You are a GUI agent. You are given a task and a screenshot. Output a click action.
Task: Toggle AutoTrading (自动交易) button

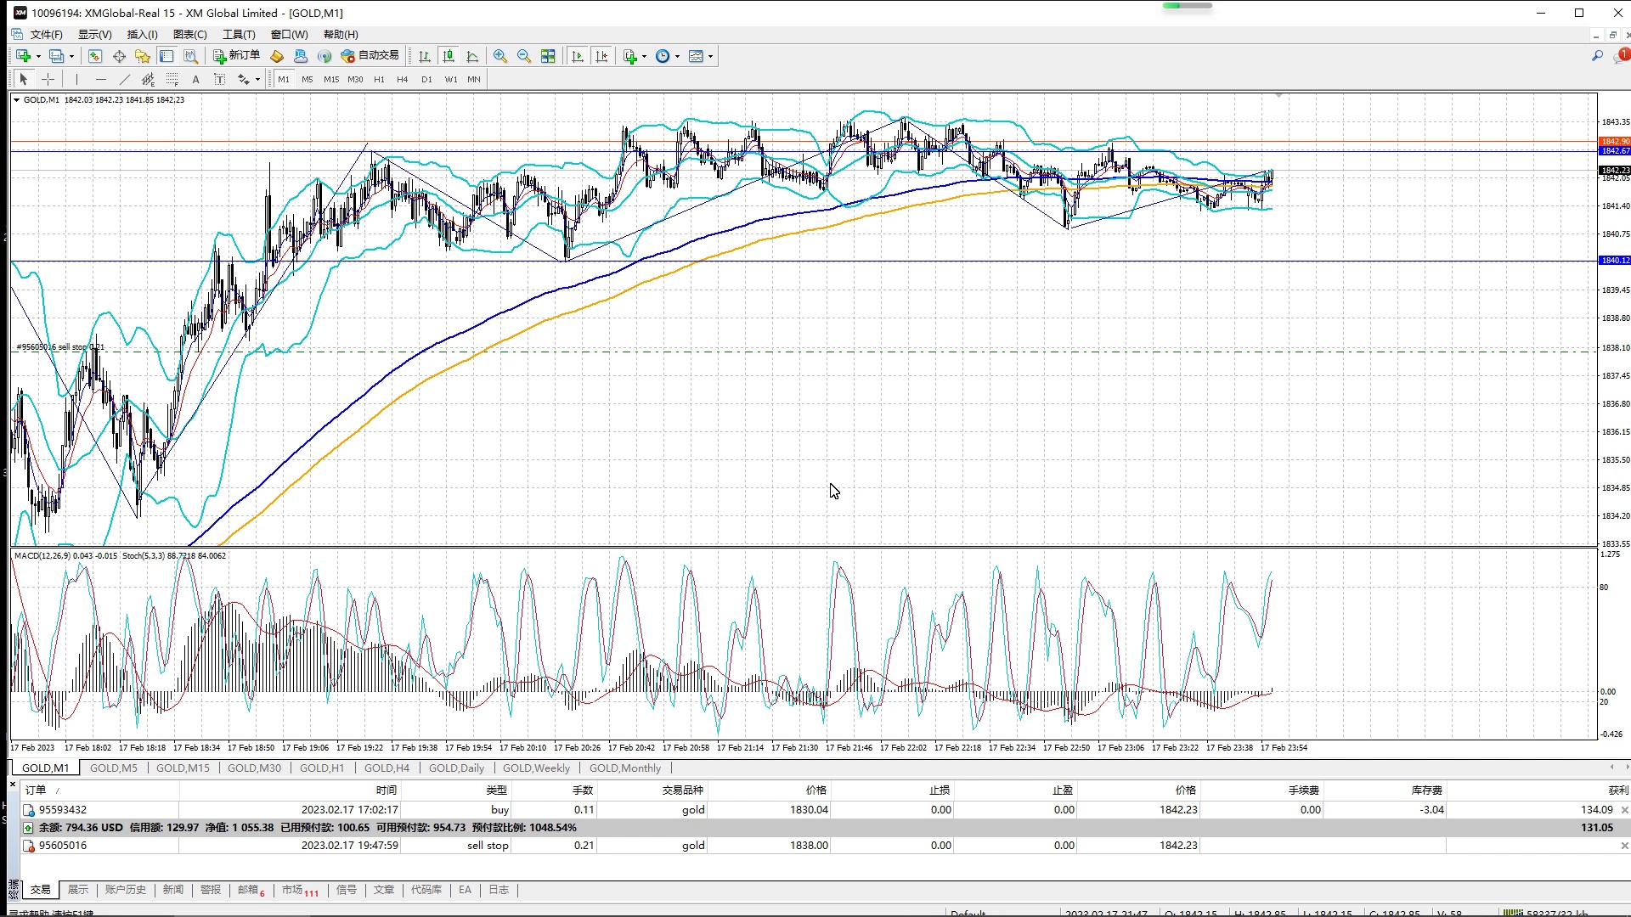370,56
